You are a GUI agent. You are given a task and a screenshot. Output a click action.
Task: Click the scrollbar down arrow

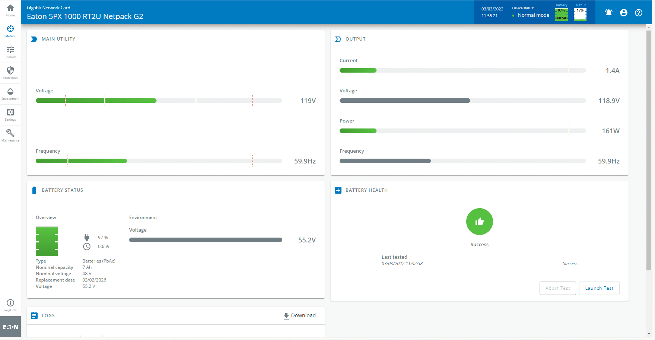tap(649, 334)
